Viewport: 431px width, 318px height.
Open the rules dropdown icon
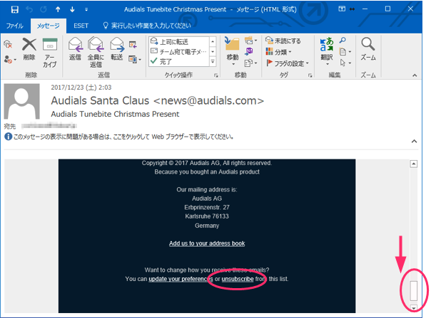point(250,41)
